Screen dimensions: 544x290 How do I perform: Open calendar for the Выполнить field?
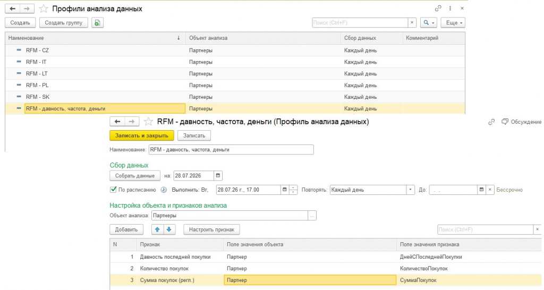tap(285, 190)
